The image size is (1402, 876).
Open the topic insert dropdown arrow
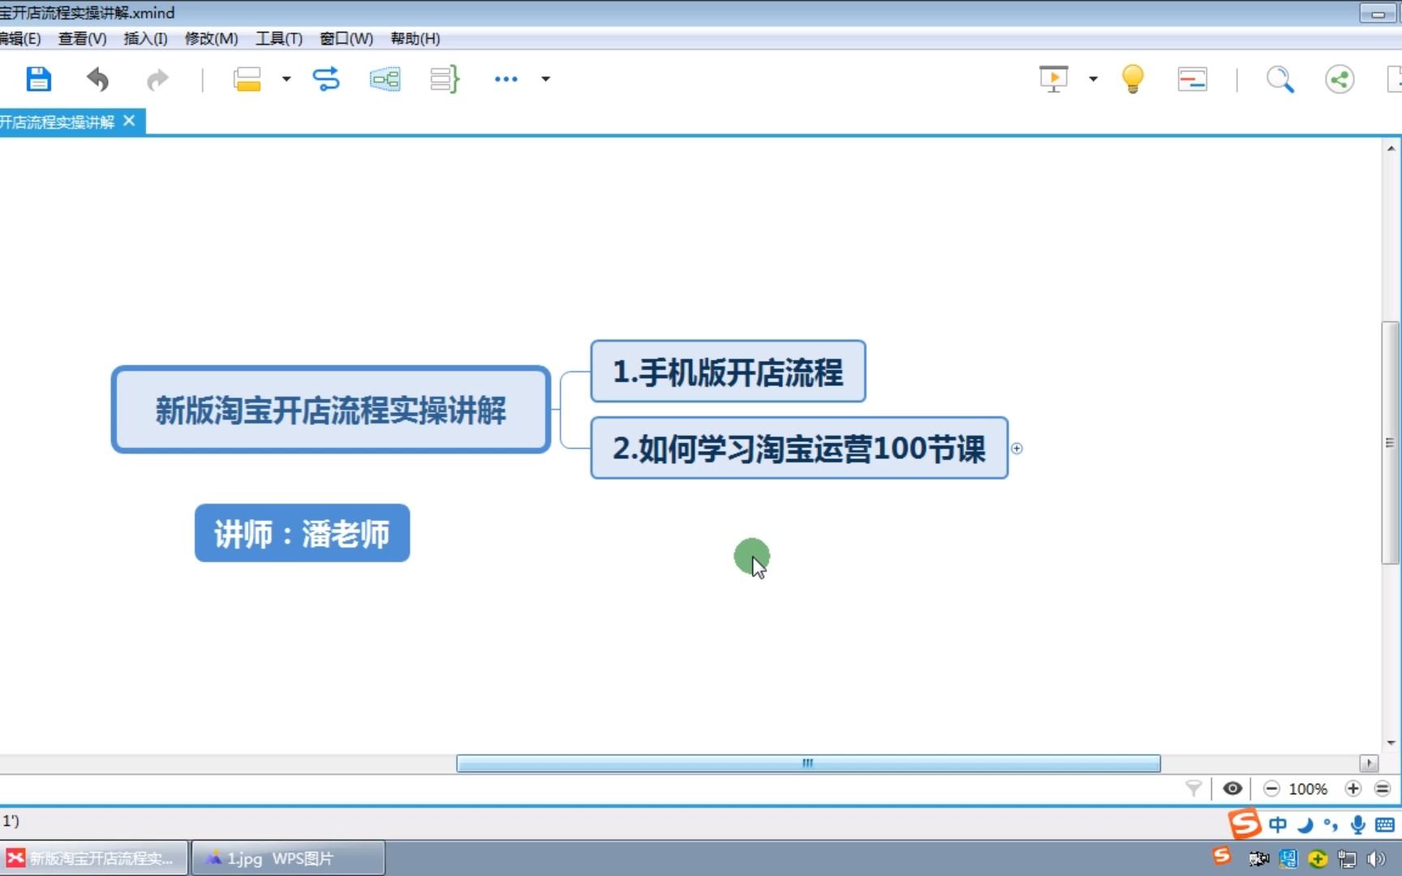286,79
